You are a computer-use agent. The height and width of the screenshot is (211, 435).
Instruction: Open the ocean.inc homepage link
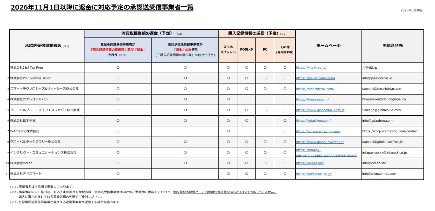tap(310, 163)
